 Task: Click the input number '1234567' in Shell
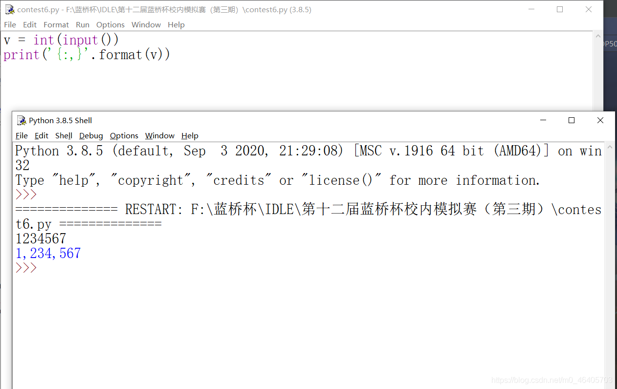[x=41, y=238]
